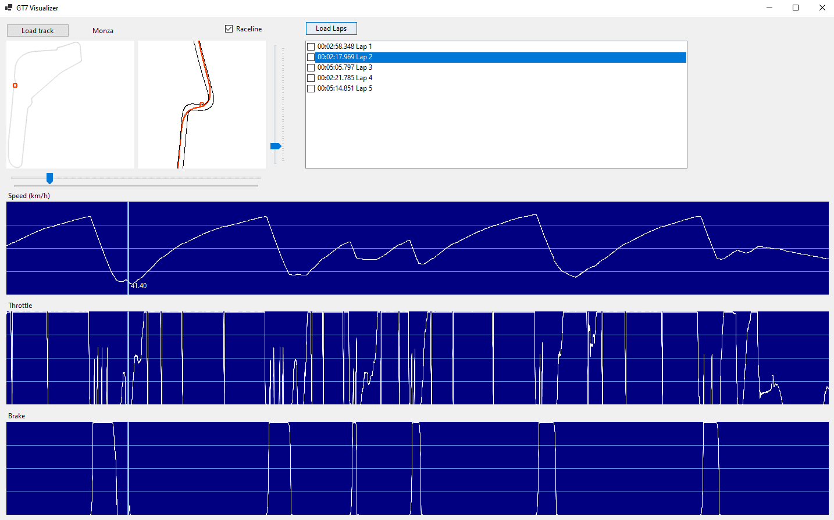Image resolution: width=834 pixels, height=520 pixels.
Task: Click the Monza track overview map
Action: pyautogui.click(x=70, y=105)
